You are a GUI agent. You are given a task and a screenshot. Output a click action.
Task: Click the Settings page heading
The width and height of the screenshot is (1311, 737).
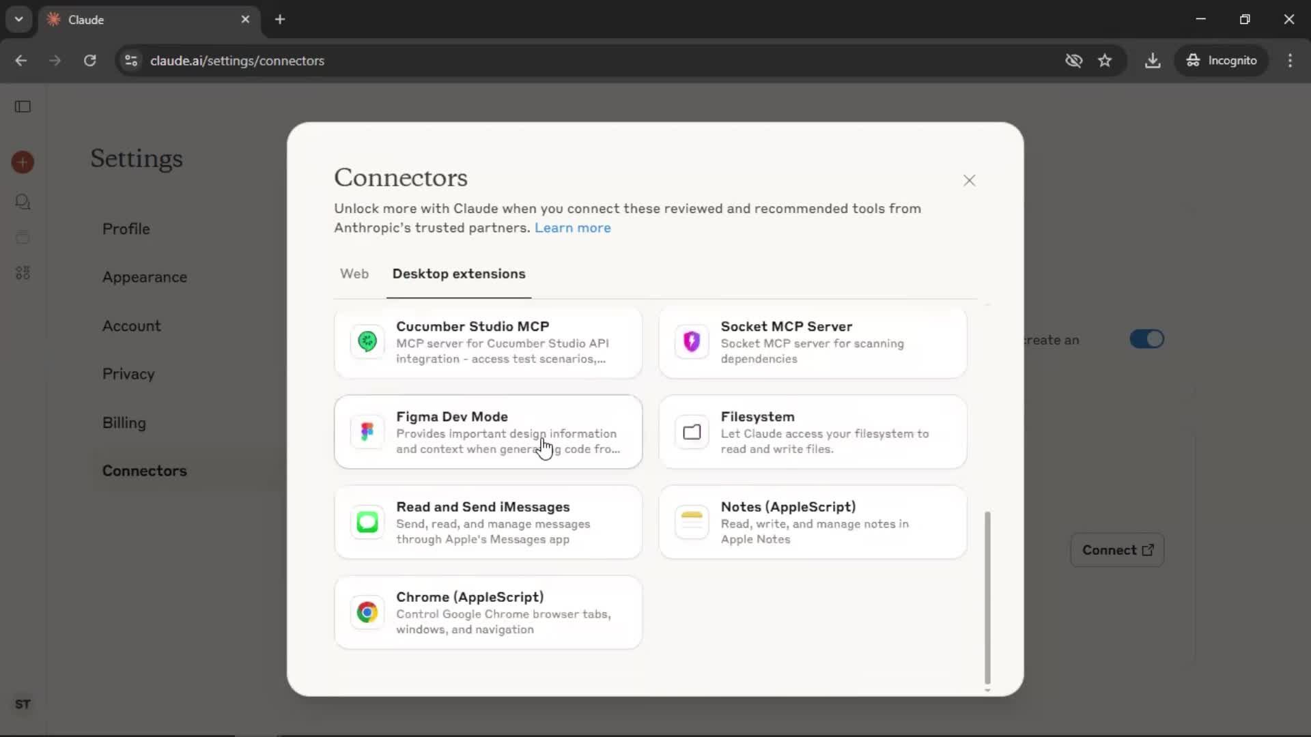click(x=137, y=158)
